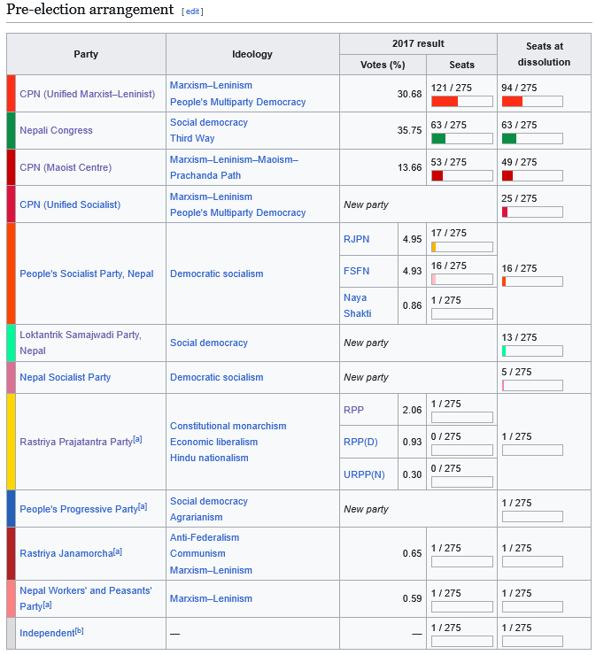Open the RPP(D) party link
This screenshot has width=596, height=655.
coord(360,442)
